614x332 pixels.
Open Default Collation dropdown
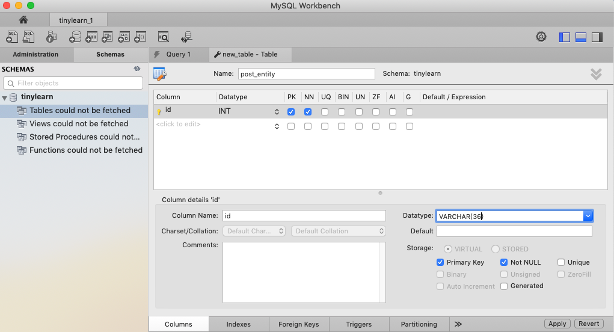[x=339, y=231]
